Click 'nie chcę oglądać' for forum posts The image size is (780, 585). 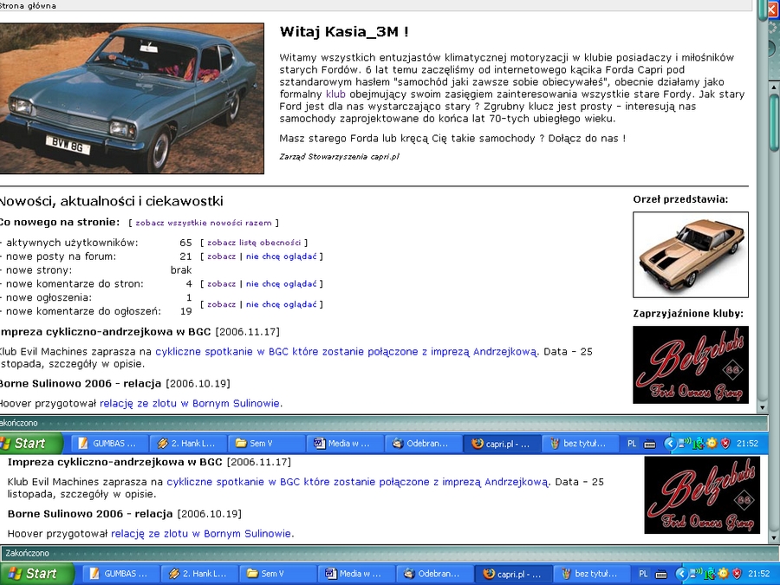[281, 257]
